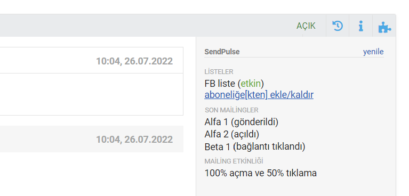Select the SendPulse panel title

(222, 52)
